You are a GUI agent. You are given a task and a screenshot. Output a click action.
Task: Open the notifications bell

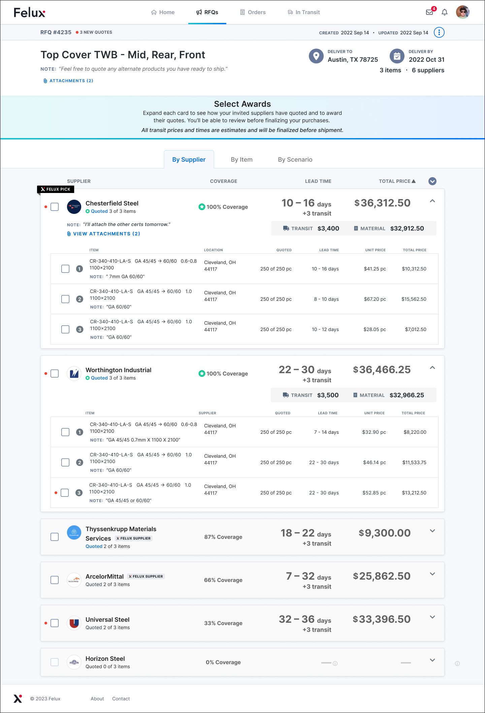click(x=445, y=12)
